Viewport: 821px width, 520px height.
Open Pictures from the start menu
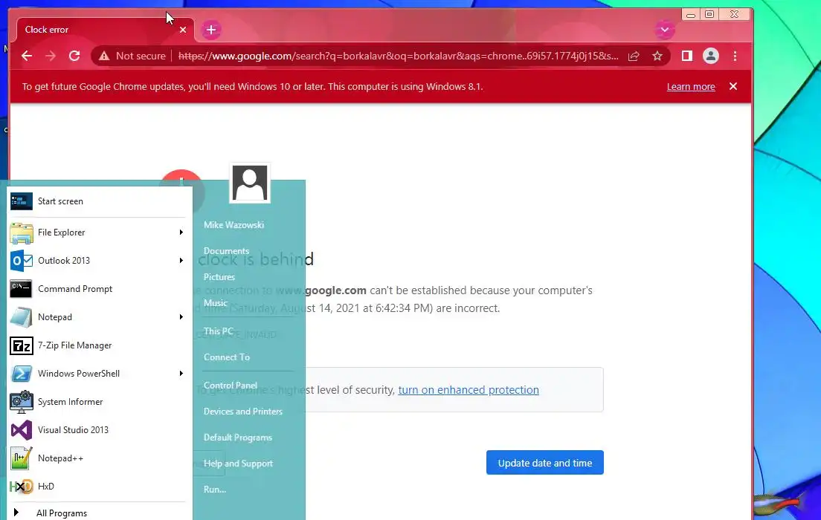[219, 277]
